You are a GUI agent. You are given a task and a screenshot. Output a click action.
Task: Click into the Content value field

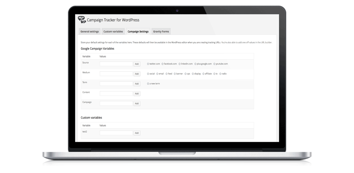point(116,93)
